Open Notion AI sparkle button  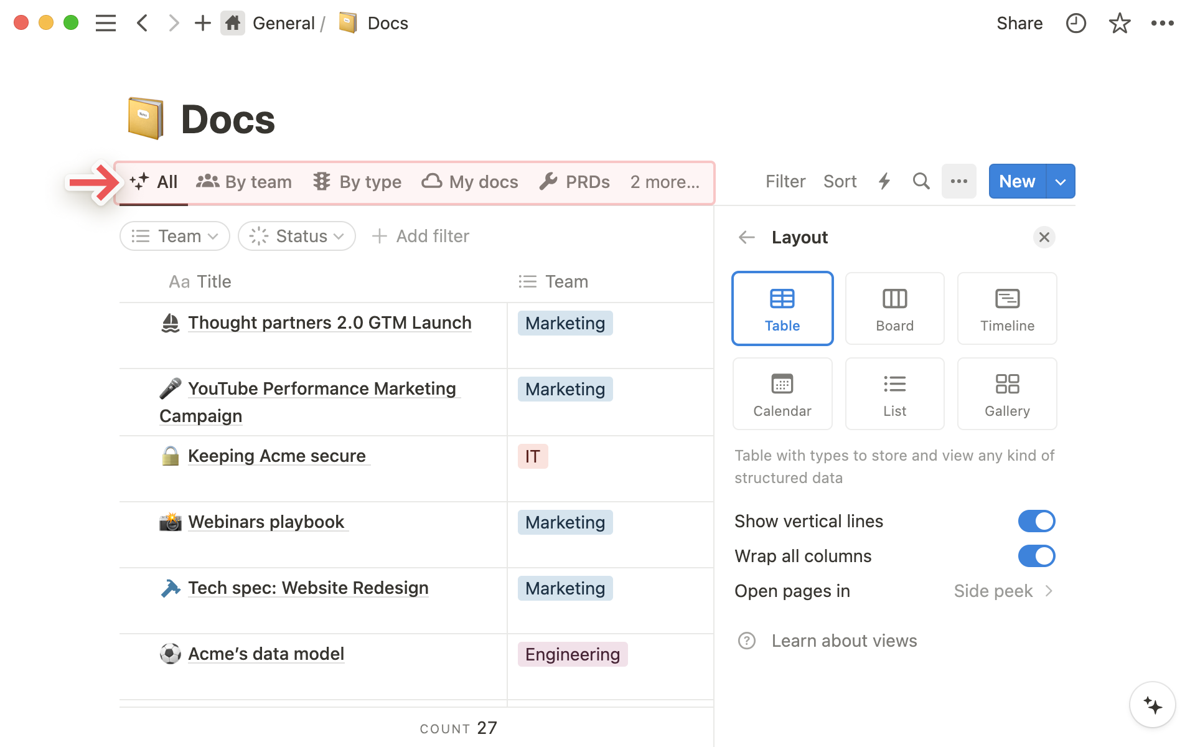[x=1152, y=705]
